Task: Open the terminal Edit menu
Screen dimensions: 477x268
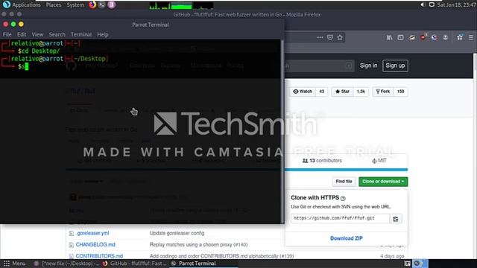Action: [x=22, y=34]
